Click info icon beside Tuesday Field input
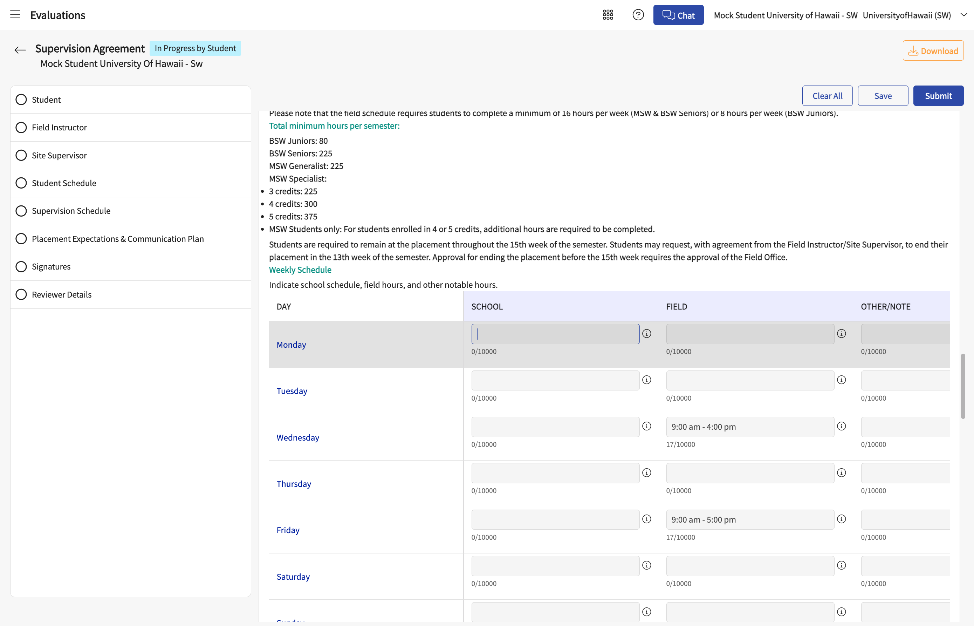This screenshot has width=974, height=626. tap(841, 380)
